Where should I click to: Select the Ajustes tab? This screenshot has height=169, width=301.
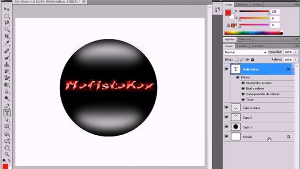(x=230, y=39)
